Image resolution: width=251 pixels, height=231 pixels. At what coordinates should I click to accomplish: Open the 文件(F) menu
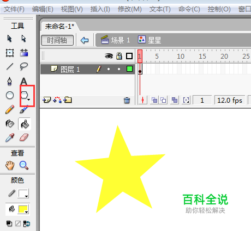[14, 9]
